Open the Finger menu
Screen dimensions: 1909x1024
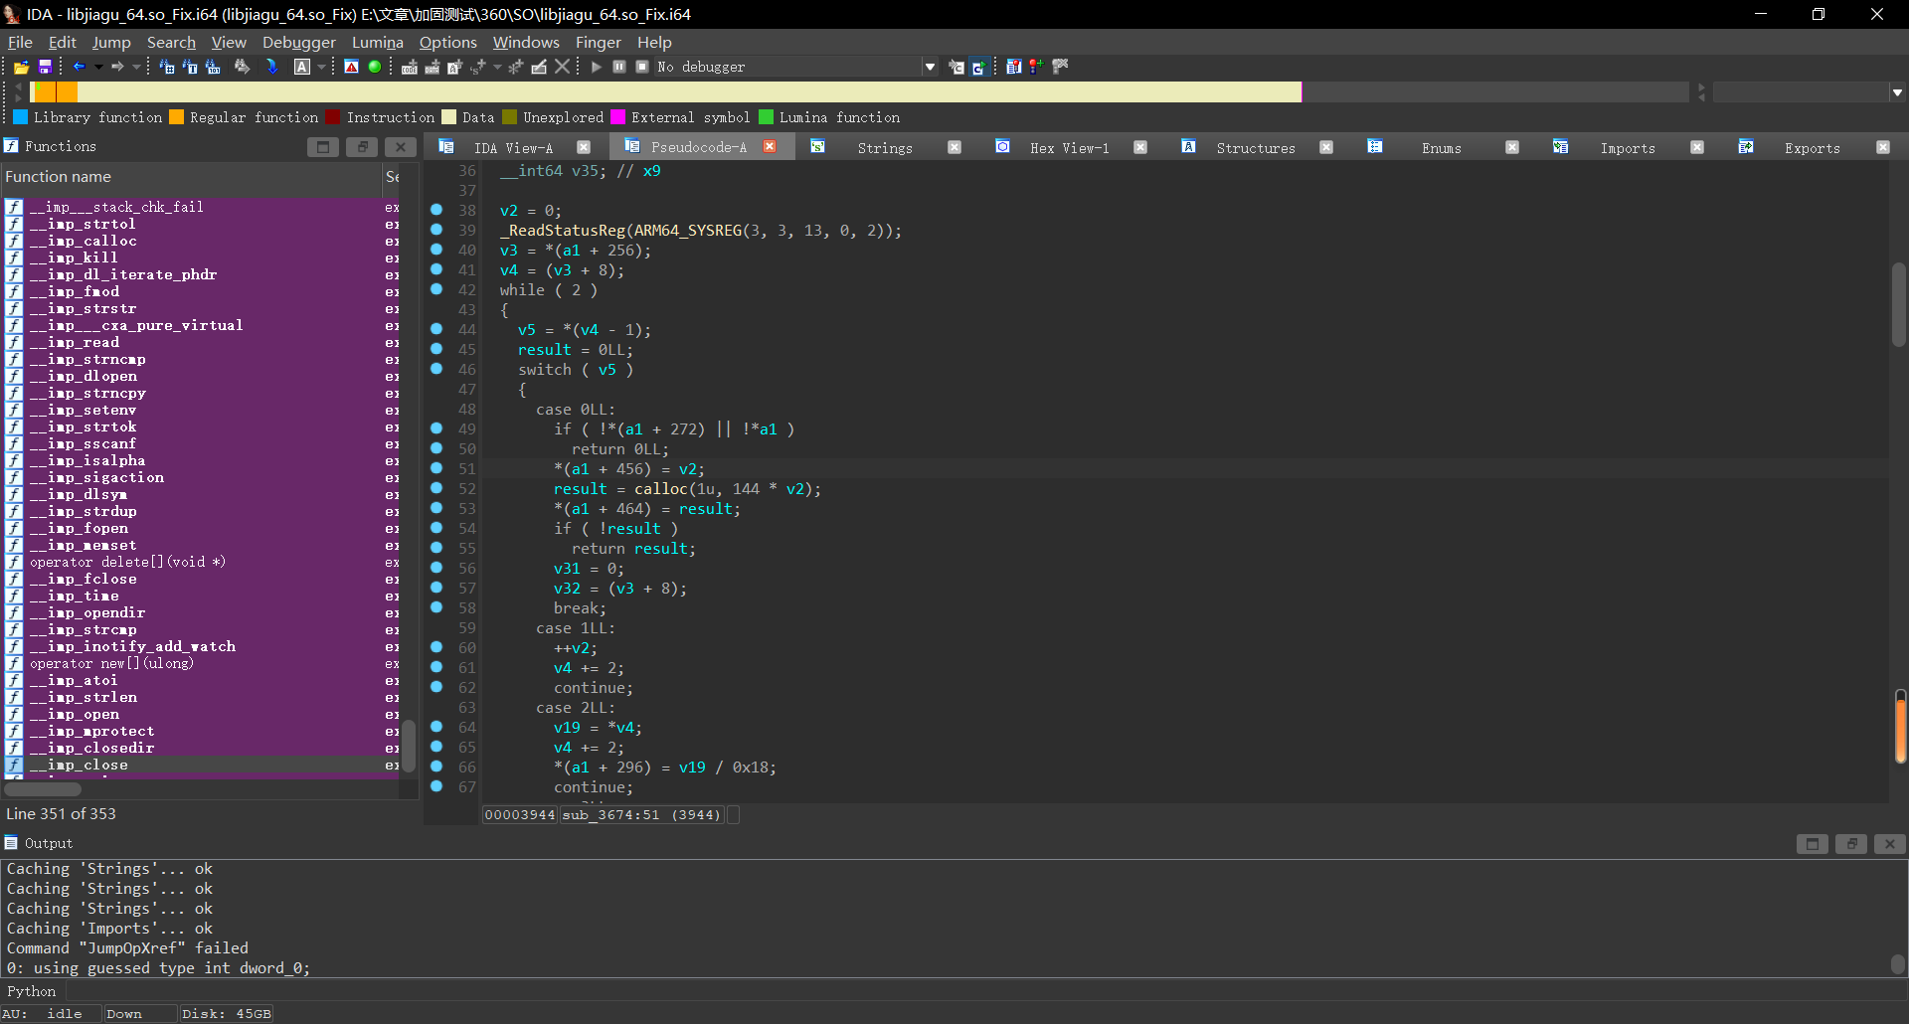(x=598, y=42)
